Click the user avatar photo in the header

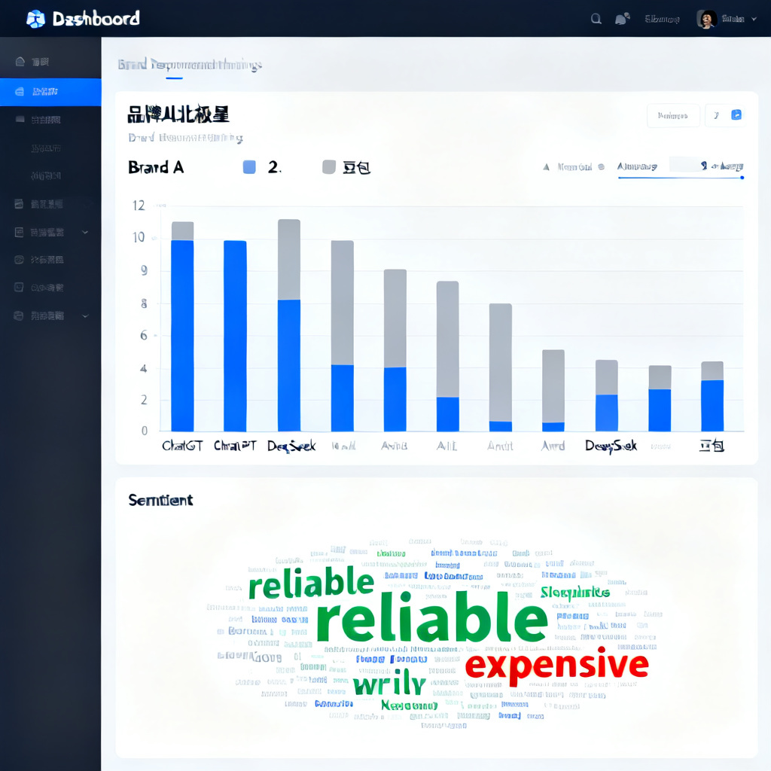click(706, 19)
